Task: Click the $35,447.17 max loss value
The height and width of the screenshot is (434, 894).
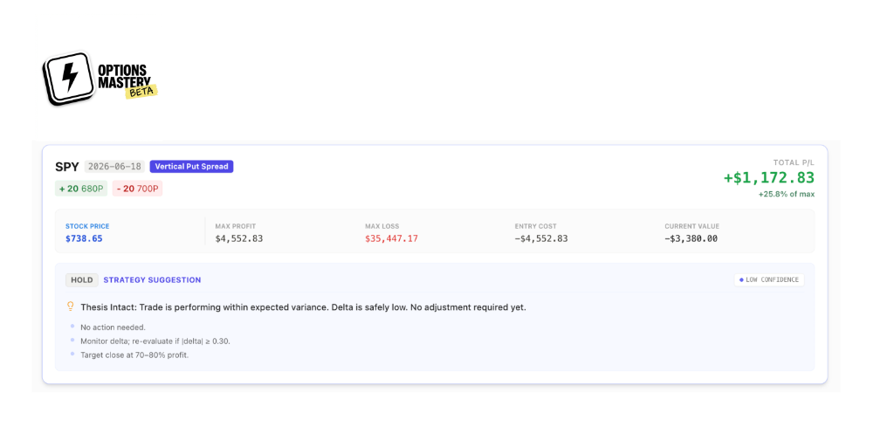Action: tap(392, 238)
